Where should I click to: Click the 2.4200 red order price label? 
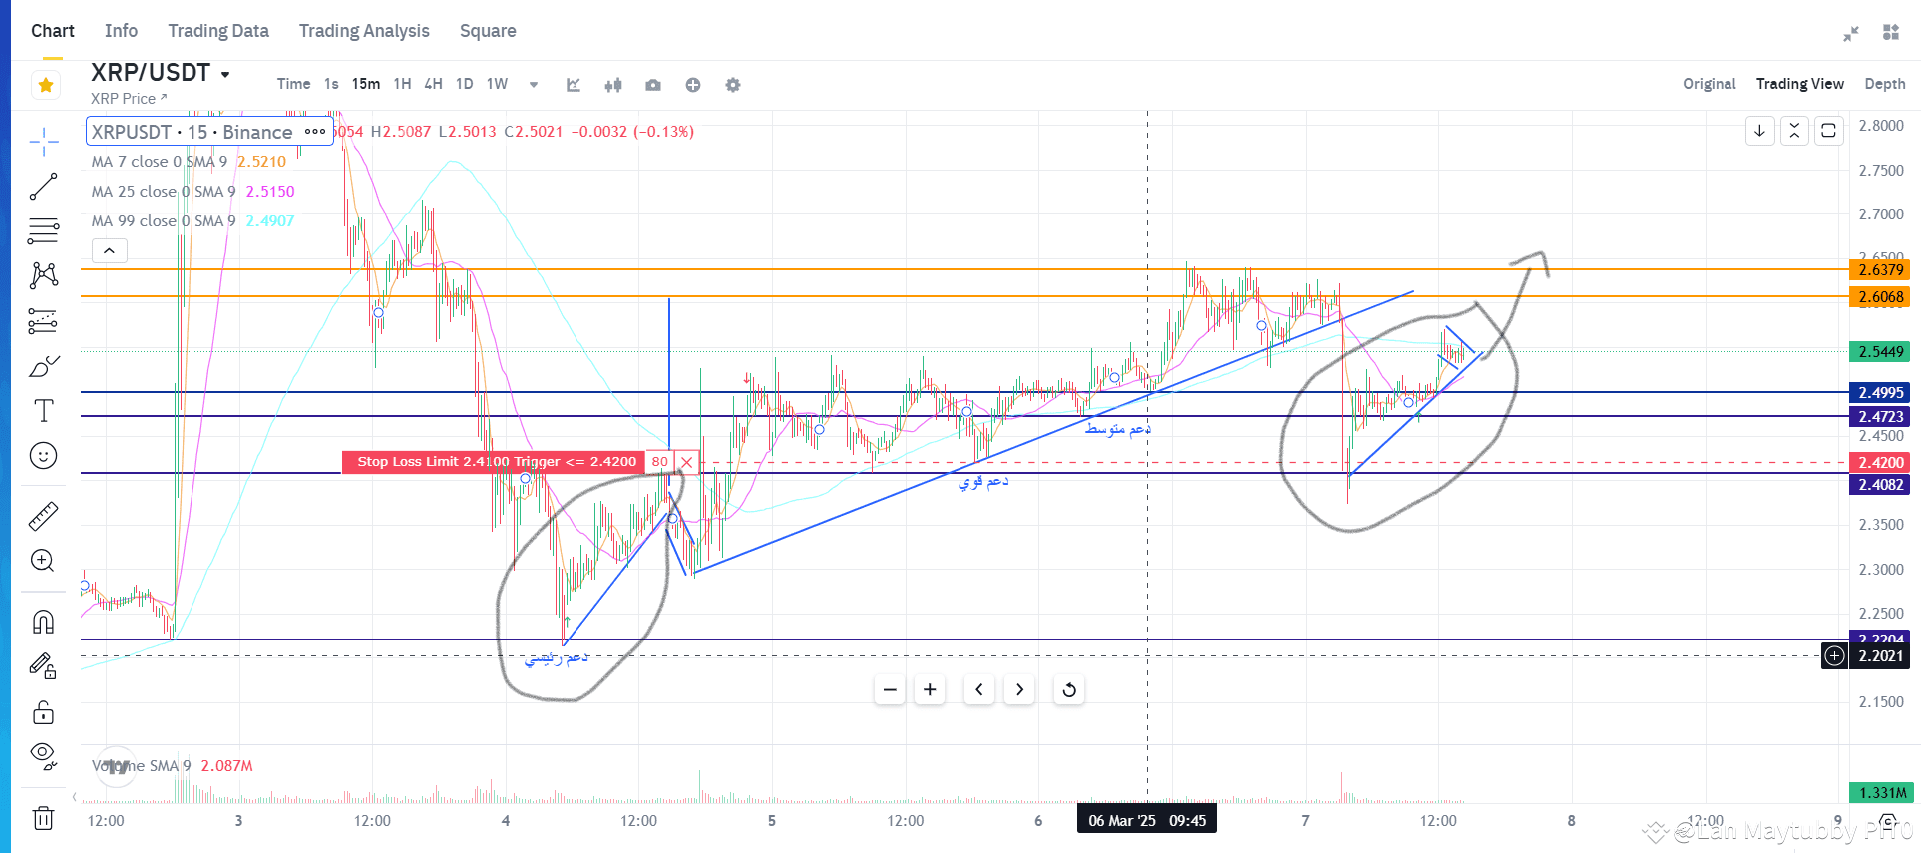click(1880, 463)
